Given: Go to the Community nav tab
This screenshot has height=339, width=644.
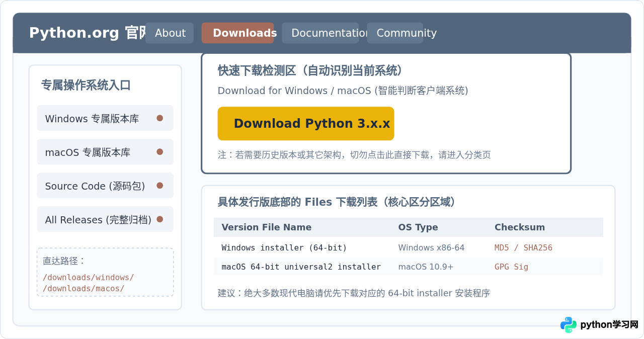Looking at the screenshot, I should pyautogui.click(x=395, y=33).
